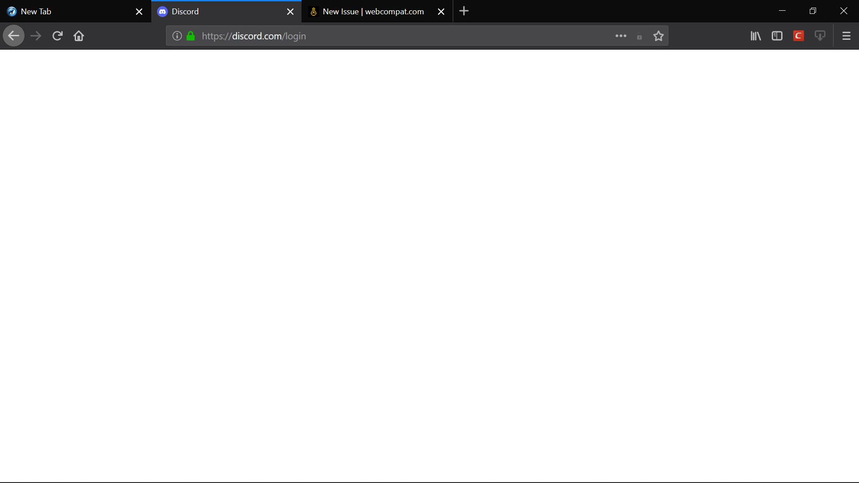Click the green padlock security icon

tap(190, 36)
